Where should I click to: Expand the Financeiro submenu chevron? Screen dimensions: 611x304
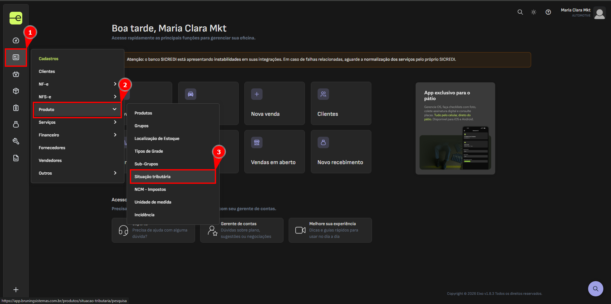point(115,135)
